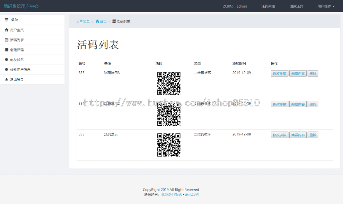Click 修改参数 for row 355
This screenshot has height=204, width=343.
280,74
